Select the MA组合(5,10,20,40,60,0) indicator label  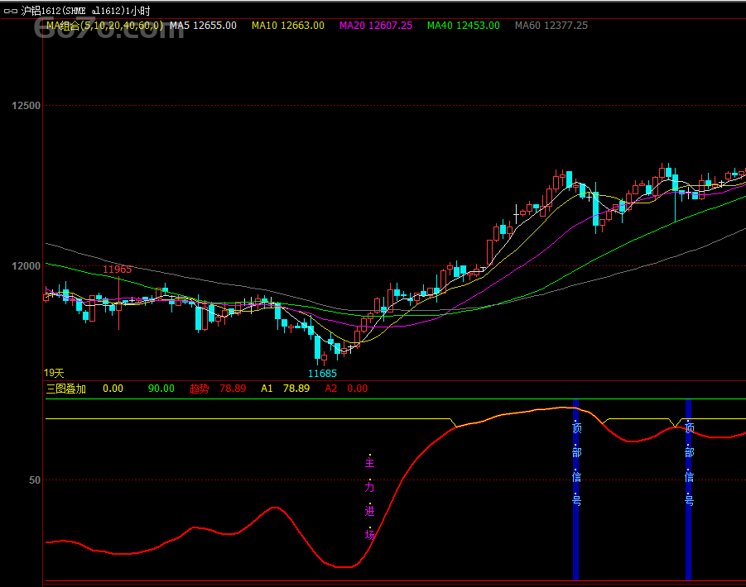104,26
